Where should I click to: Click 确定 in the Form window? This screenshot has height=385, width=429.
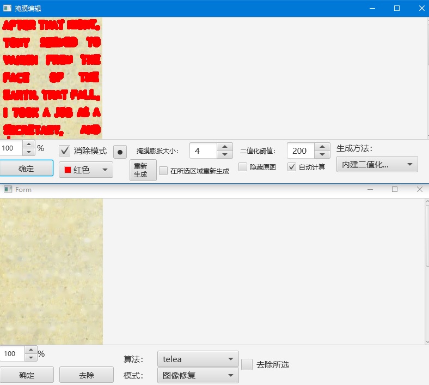[x=27, y=375]
